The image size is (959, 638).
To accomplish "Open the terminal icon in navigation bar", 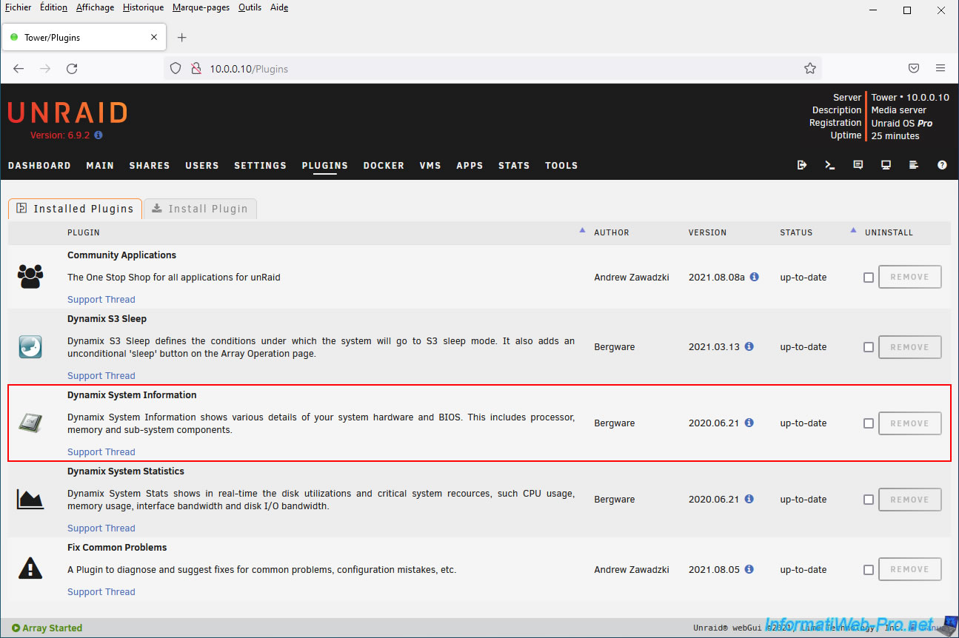I will [x=829, y=165].
